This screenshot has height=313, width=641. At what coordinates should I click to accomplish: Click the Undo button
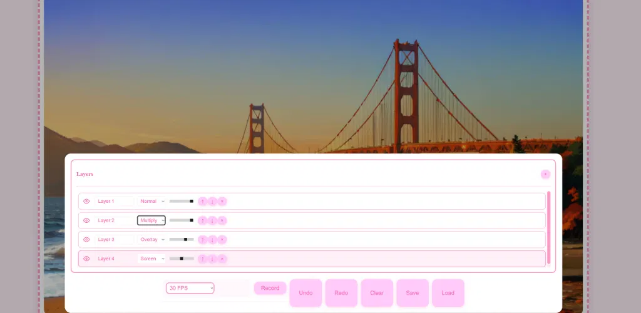click(x=305, y=293)
